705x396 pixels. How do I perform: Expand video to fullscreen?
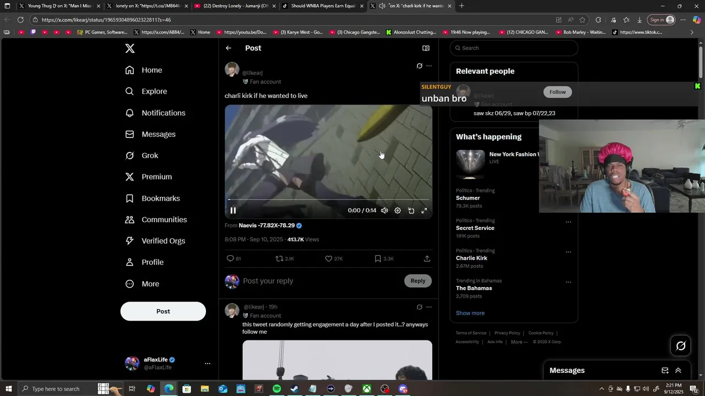coord(424,211)
